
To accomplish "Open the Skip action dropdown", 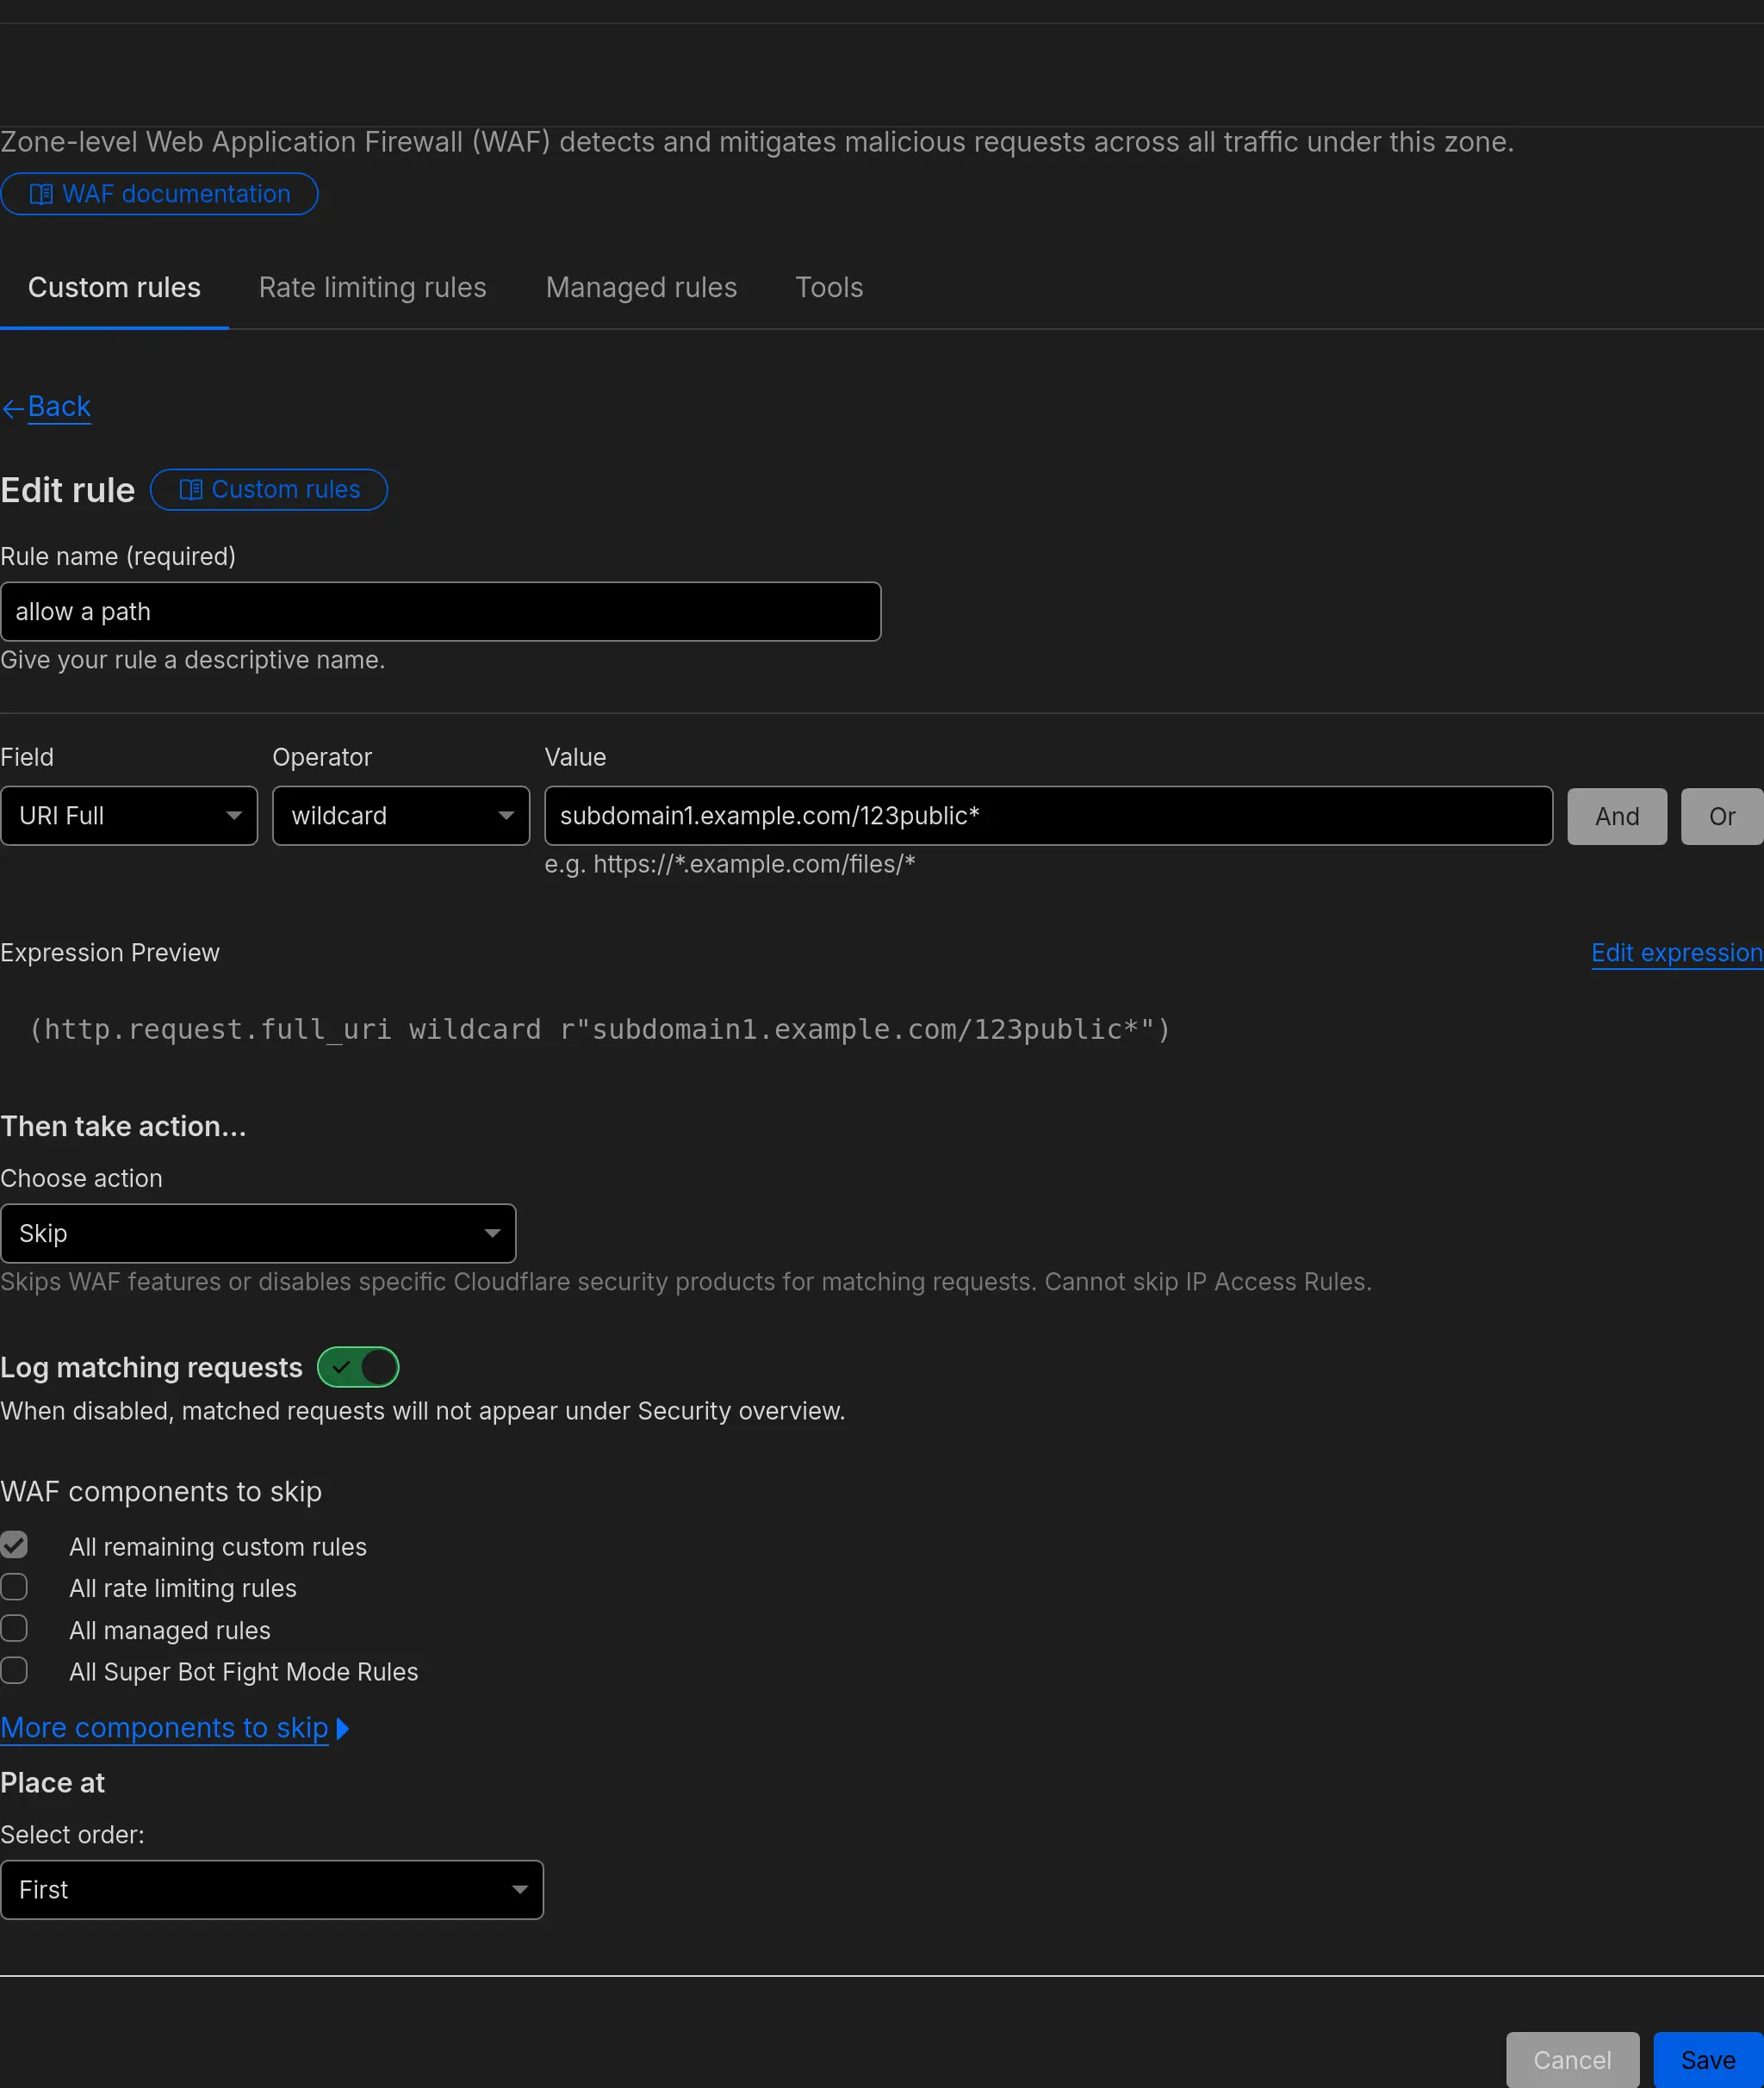I will (258, 1234).
